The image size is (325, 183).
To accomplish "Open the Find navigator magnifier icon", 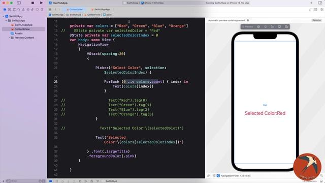I will (x=19, y=9).
